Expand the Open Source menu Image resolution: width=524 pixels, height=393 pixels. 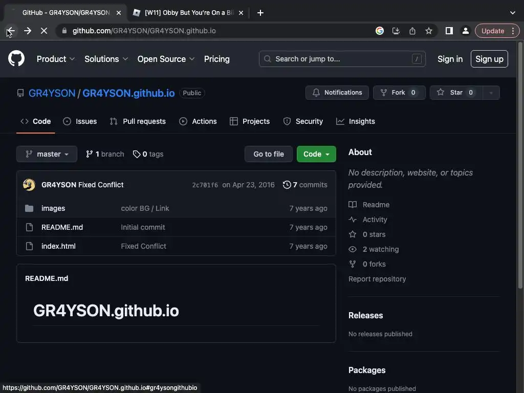(x=166, y=59)
